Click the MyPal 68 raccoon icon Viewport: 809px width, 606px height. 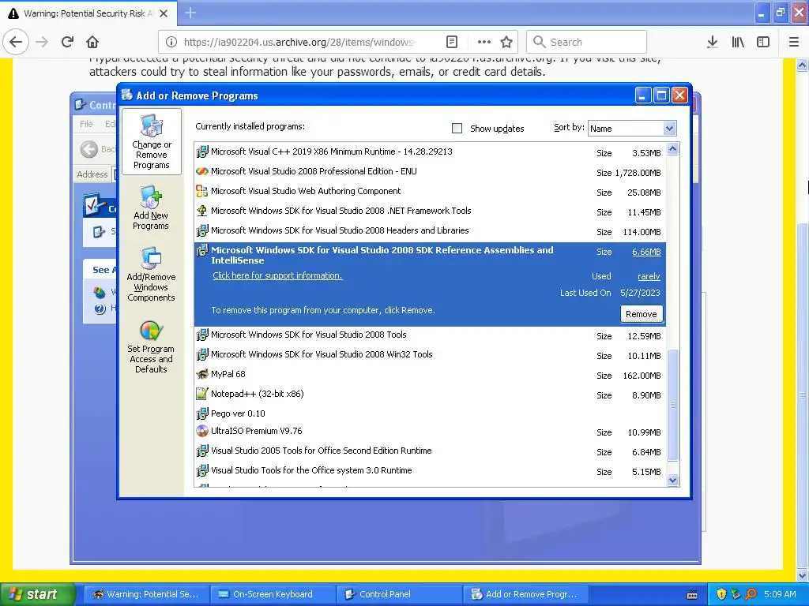click(x=202, y=374)
